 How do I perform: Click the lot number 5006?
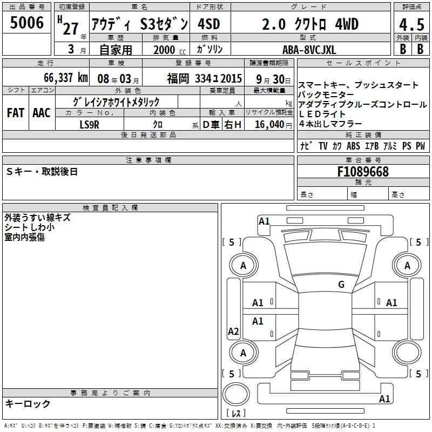tap(26, 23)
